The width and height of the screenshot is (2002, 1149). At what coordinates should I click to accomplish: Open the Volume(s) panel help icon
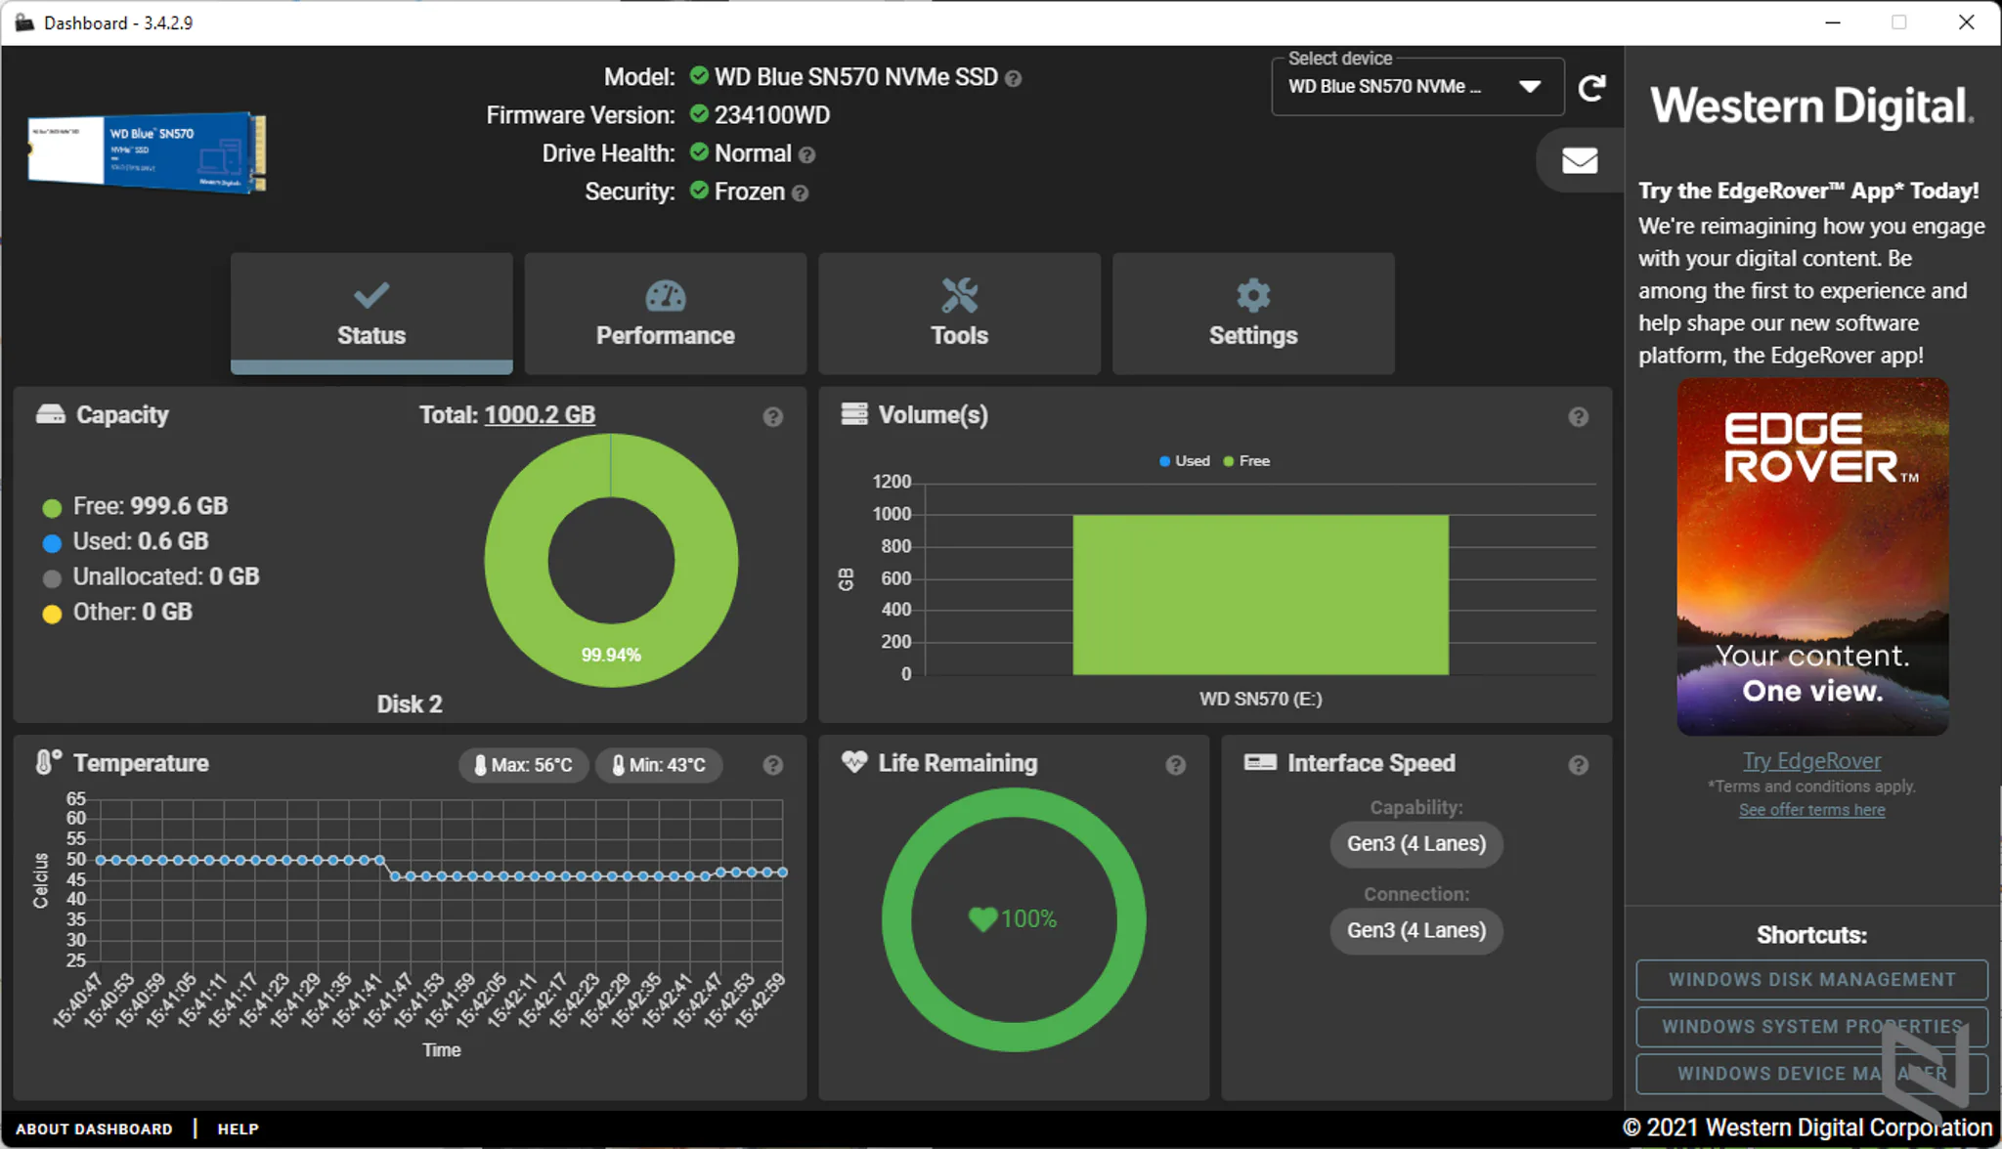pyautogui.click(x=1578, y=417)
